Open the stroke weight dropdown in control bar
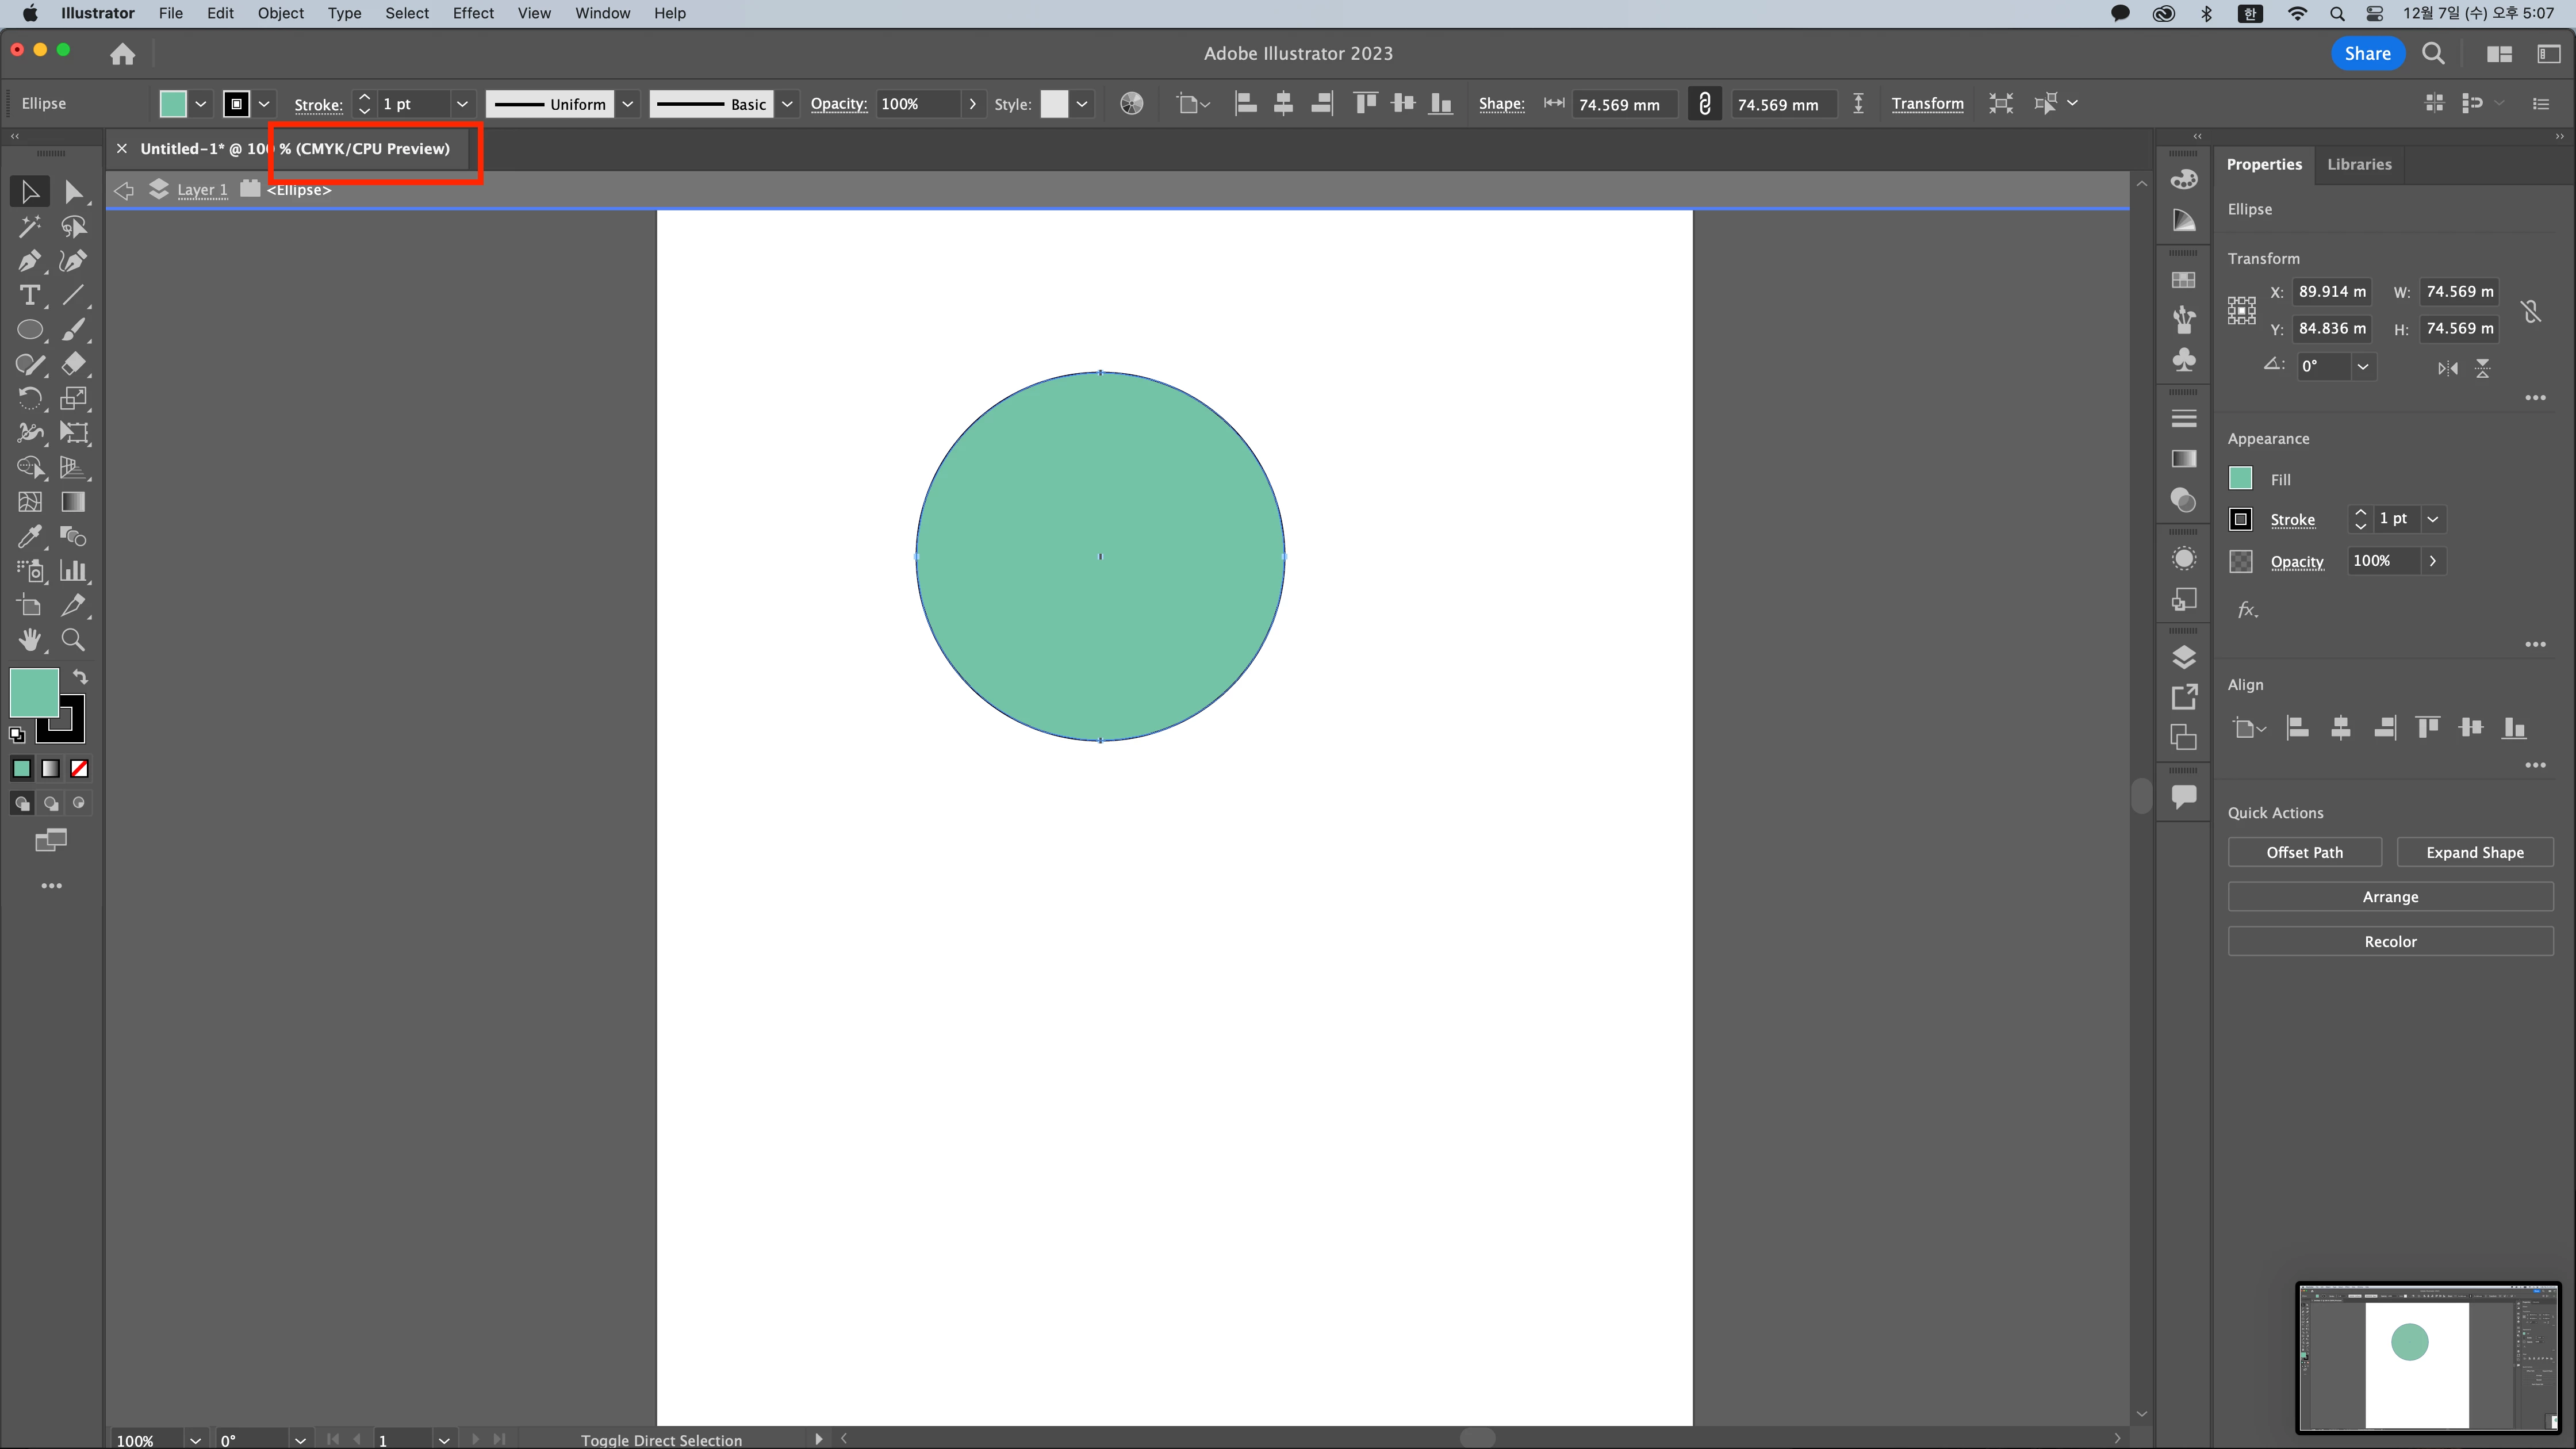This screenshot has width=2576, height=1449. pos(462,104)
